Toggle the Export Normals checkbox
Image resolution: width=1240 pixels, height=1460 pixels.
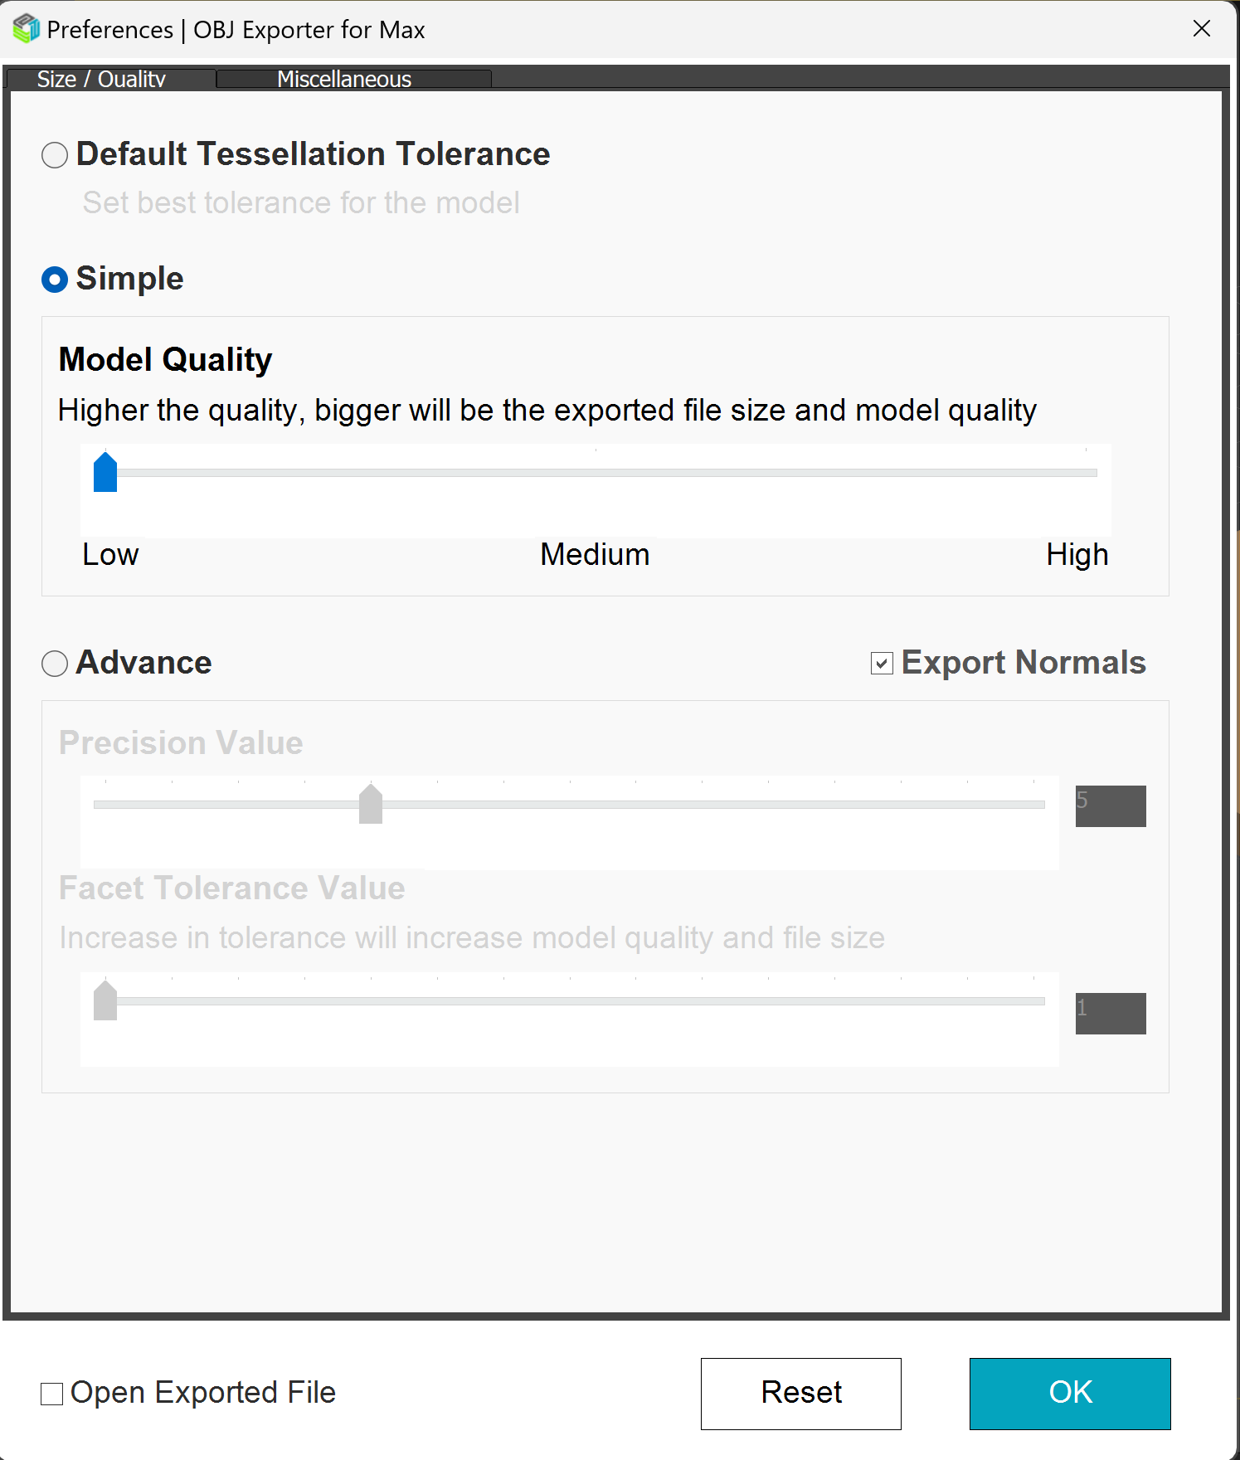click(x=882, y=664)
